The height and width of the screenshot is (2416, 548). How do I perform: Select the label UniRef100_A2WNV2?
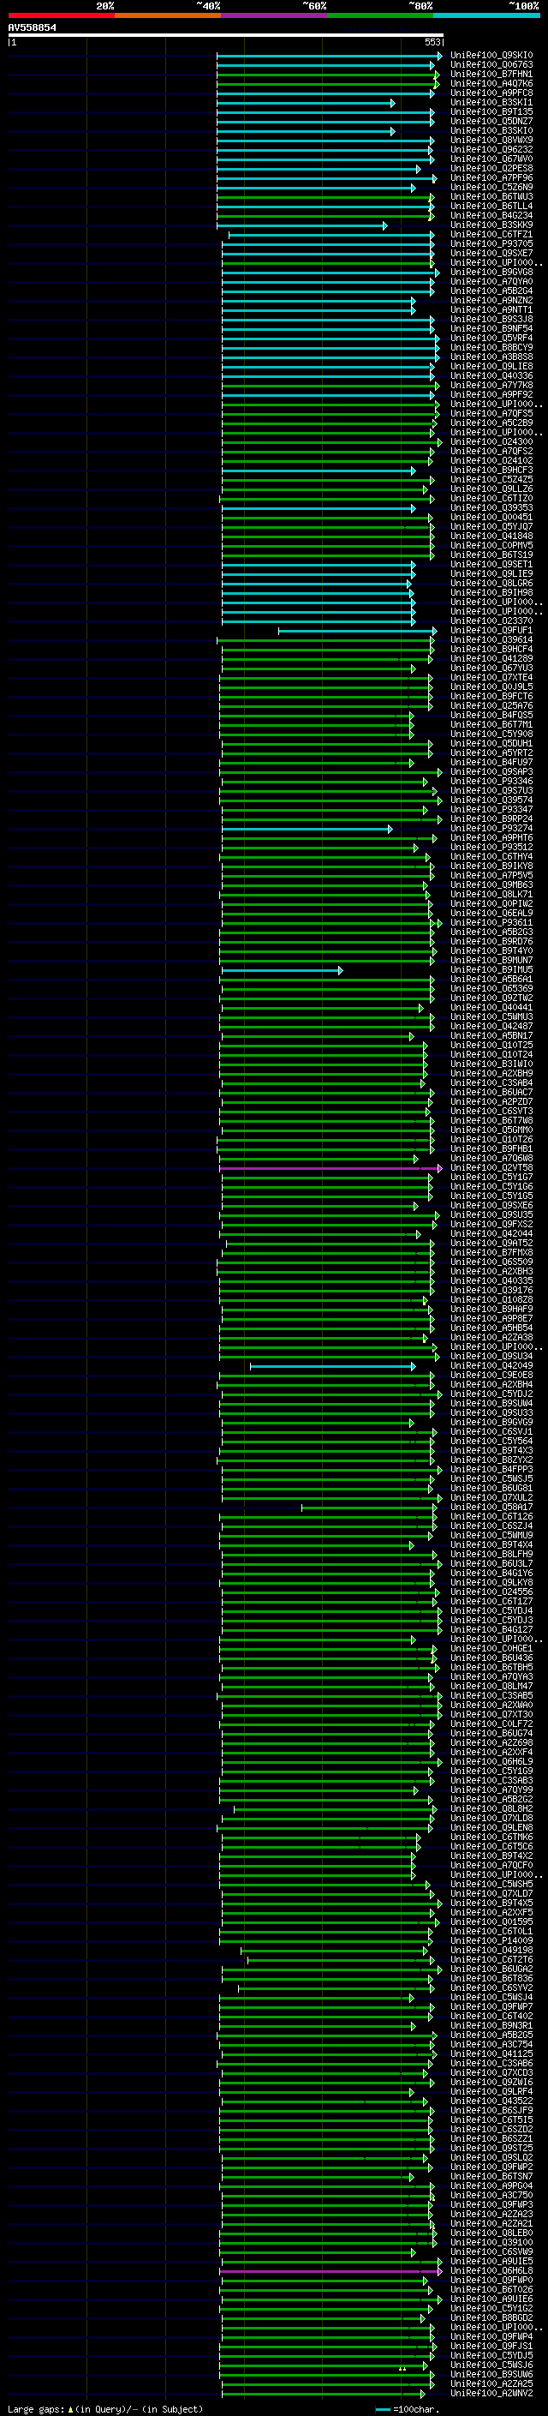click(x=491, y=2393)
